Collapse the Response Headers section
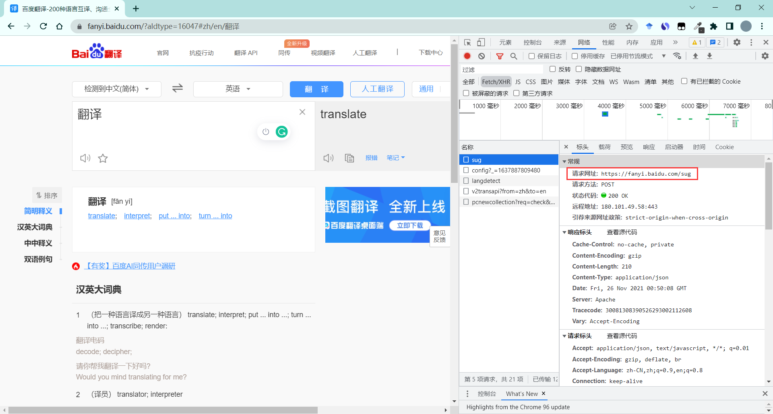 (564, 232)
